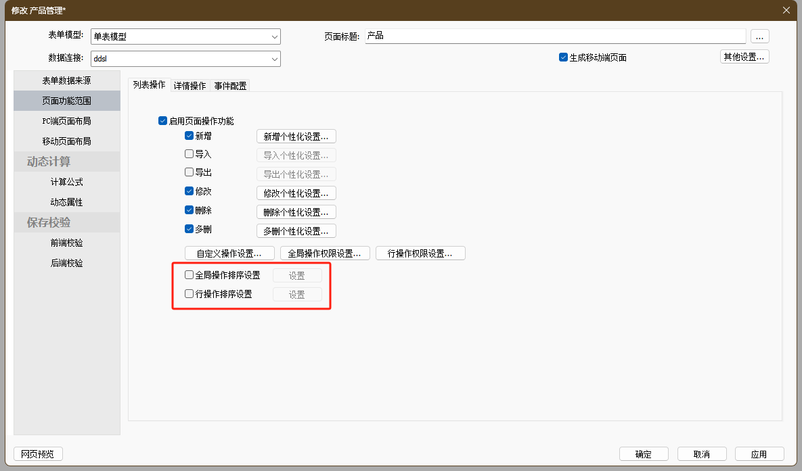Open 新增个性化设置 dialog
The height and width of the screenshot is (471, 802).
[x=296, y=137]
